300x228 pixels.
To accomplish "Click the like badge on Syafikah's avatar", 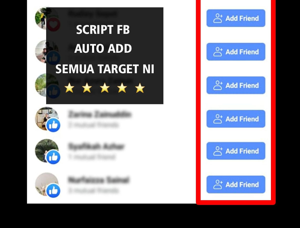I will click(53, 157).
